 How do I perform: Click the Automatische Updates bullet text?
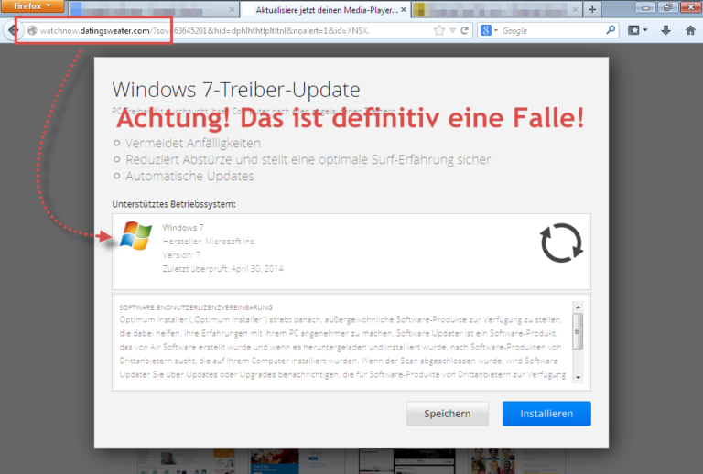click(189, 176)
